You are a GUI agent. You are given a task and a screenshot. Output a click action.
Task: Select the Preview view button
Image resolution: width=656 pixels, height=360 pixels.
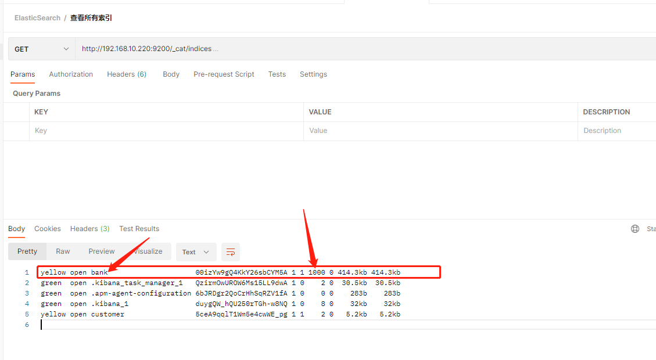coord(102,251)
